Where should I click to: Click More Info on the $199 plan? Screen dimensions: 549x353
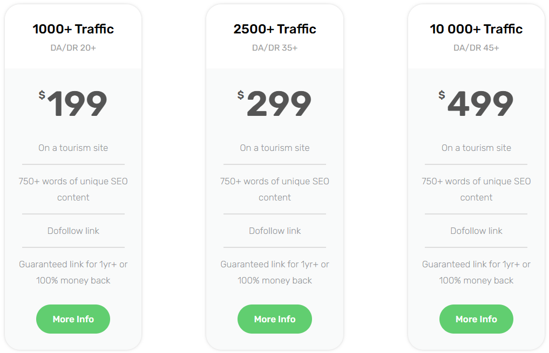[73, 319]
